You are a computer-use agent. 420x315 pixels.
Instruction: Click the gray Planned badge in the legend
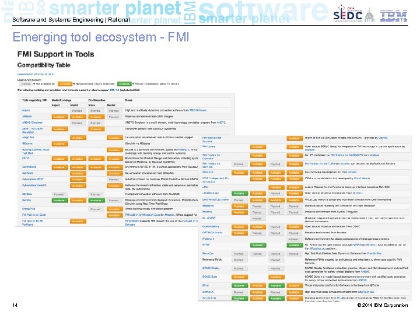coord(26,84)
